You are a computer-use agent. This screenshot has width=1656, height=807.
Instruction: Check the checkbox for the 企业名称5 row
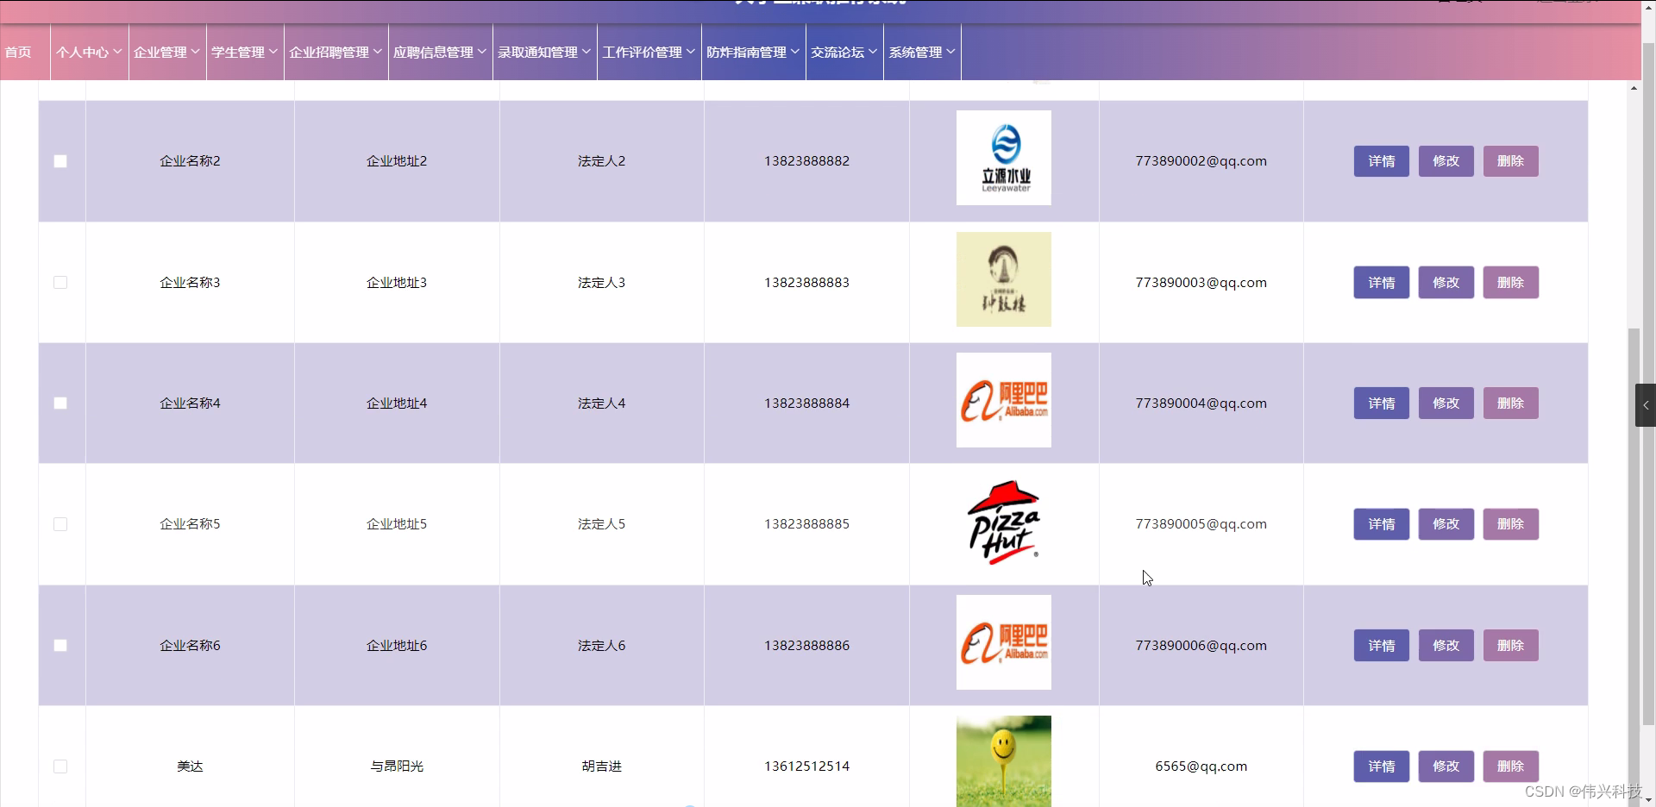60,523
